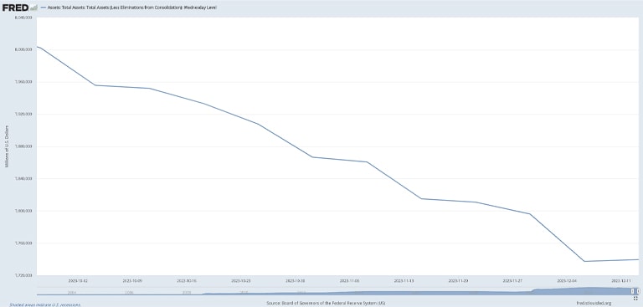This screenshot has width=643, height=307.
Task: Click the blue line swatch in the legend
Action: tap(43, 8)
